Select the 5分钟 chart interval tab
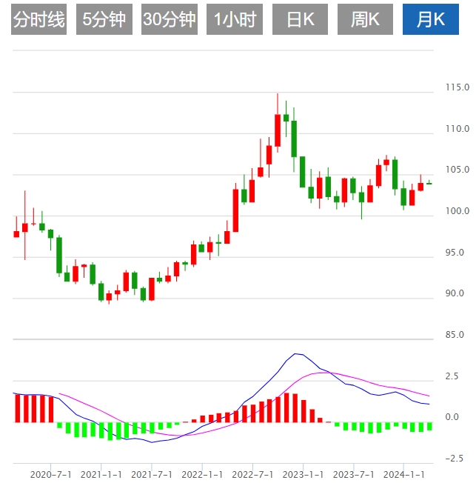This screenshot has height=483, width=476. tap(104, 19)
